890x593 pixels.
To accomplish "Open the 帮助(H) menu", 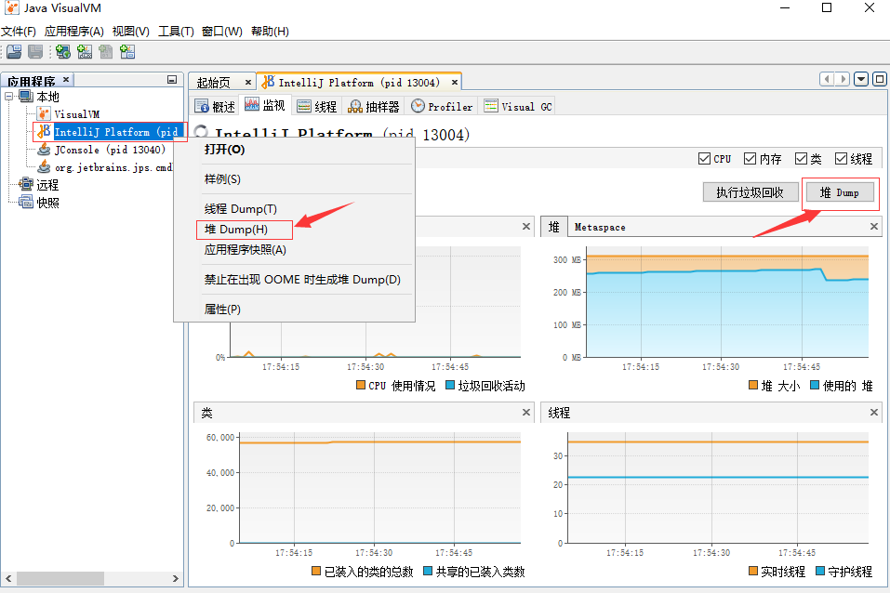I will tap(271, 32).
